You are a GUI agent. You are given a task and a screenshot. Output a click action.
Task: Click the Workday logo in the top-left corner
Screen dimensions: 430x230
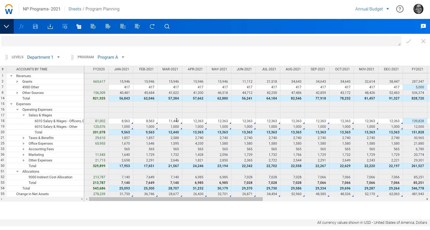click(x=8, y=9)
